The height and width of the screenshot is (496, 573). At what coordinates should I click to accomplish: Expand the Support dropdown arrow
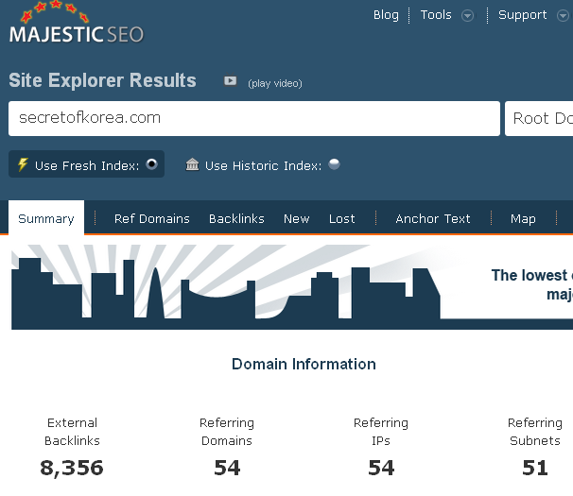tap(563, 16)
